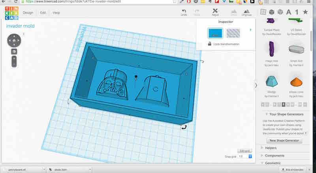Select the 3D cube shapes icon
This screenshot has width=316, height=173.
[272, 12]
